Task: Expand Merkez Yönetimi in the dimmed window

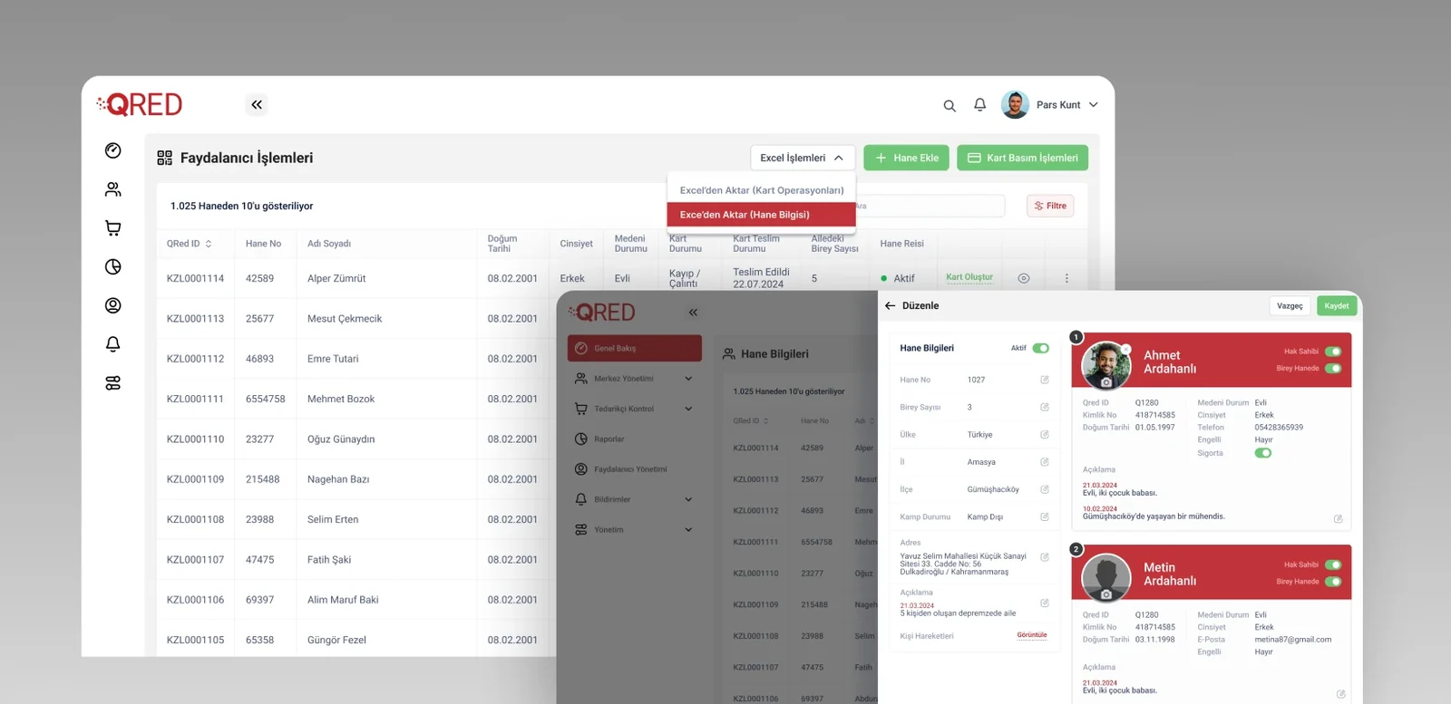Action: point(688,379)
